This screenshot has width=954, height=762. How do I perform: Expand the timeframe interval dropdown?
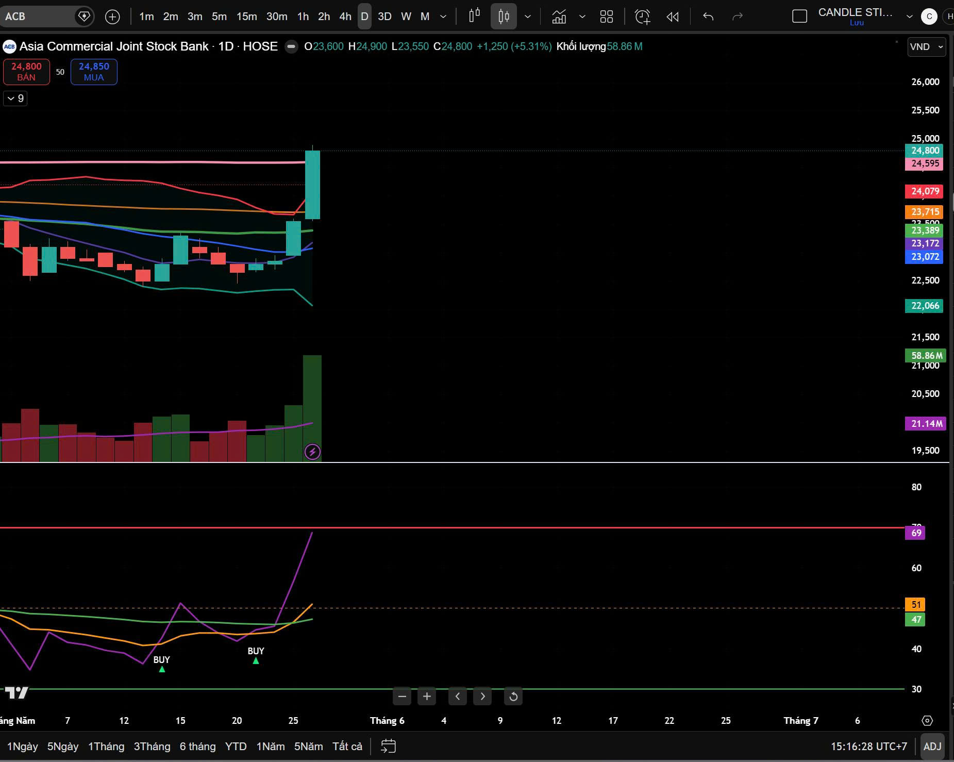click(443, 16)
